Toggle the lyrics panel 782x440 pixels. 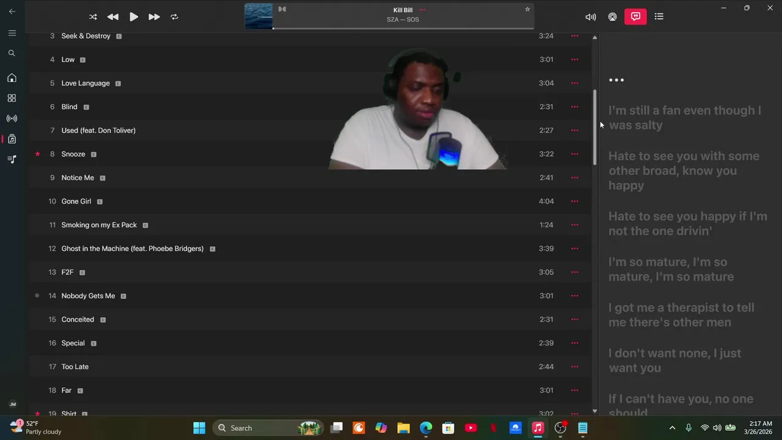click(635, 16)
